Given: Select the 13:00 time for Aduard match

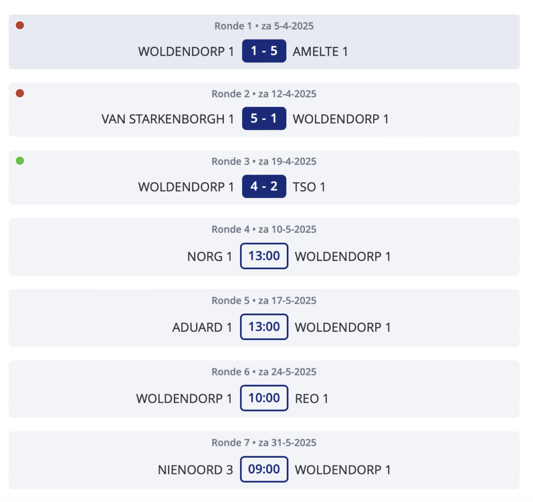Looking at the screenshot, I should (x=264, y=327).
